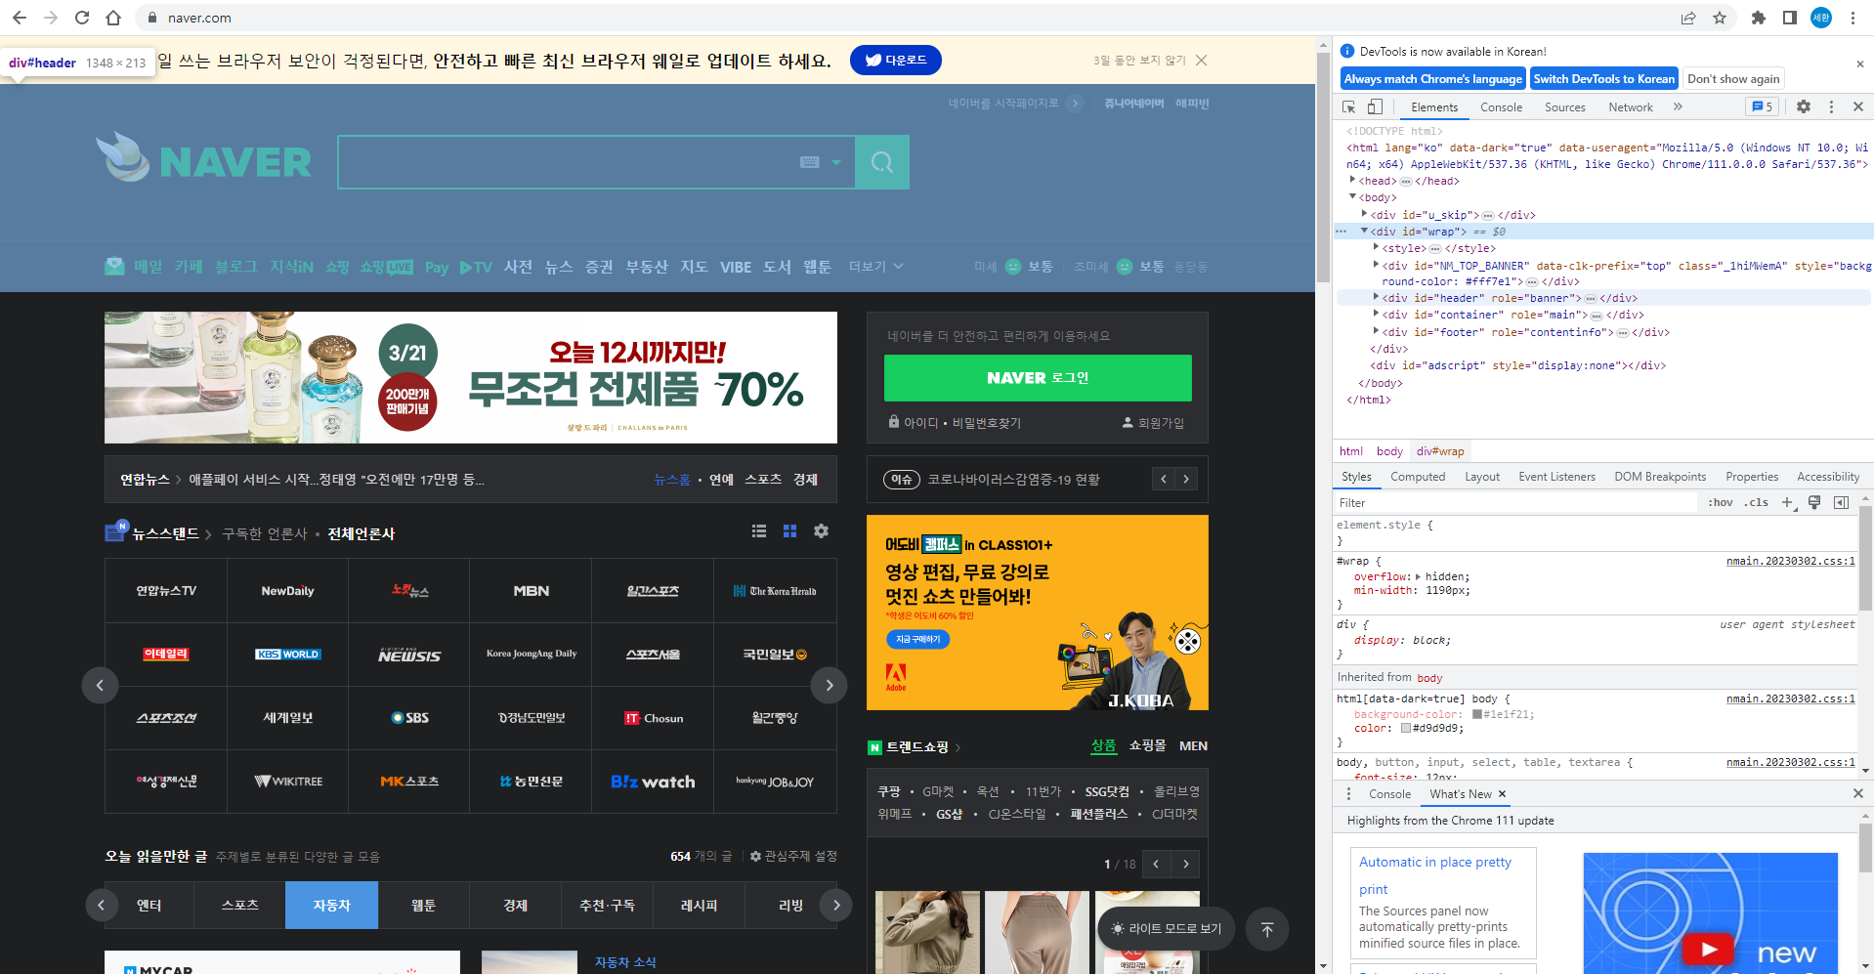Reload the page with refresh icon
Screen dimensions: 1874x974
click(x=82, y=18)
